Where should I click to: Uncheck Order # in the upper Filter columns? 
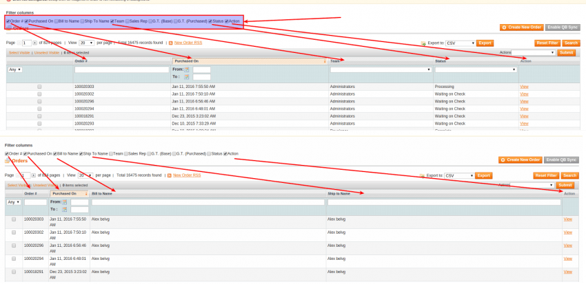tap(8, 21)
